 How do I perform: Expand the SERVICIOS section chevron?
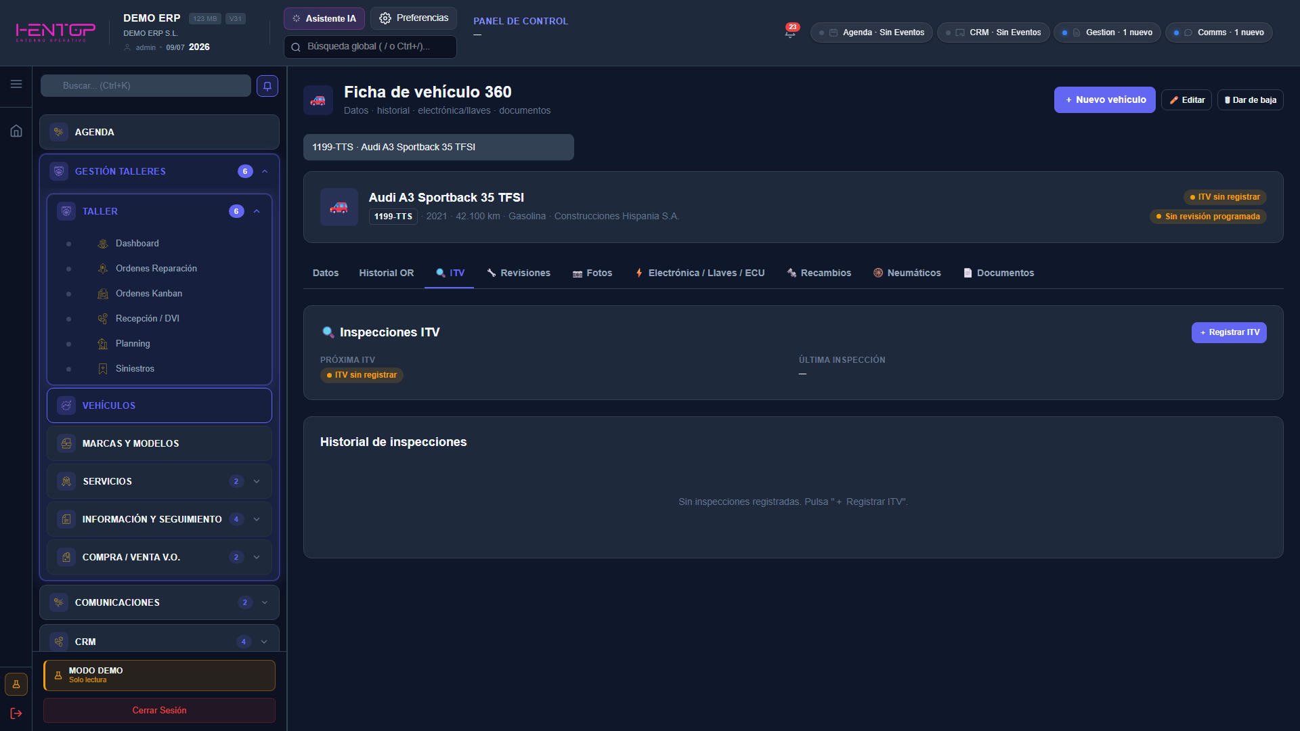[257, 481]
